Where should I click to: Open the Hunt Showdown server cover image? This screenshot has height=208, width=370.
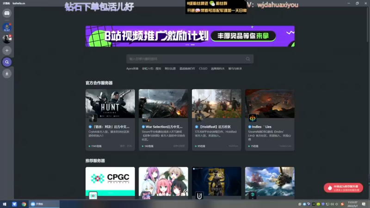point(110,104)
